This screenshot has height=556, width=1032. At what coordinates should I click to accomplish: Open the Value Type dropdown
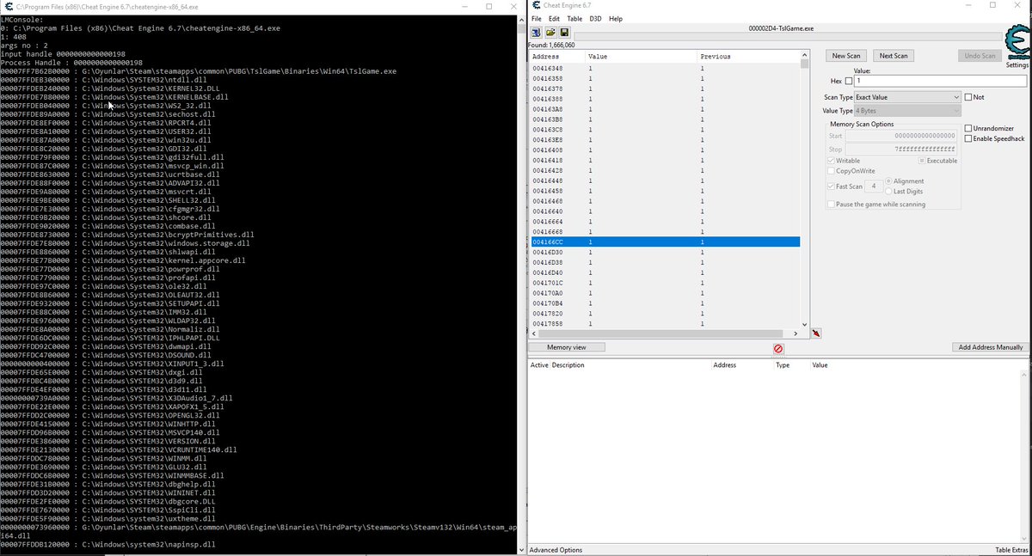click(907, 111)
